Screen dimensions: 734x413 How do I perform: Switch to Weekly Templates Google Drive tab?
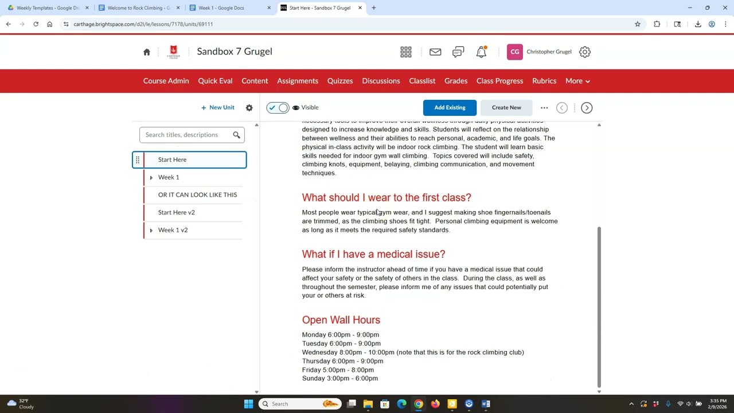[48, 8]
